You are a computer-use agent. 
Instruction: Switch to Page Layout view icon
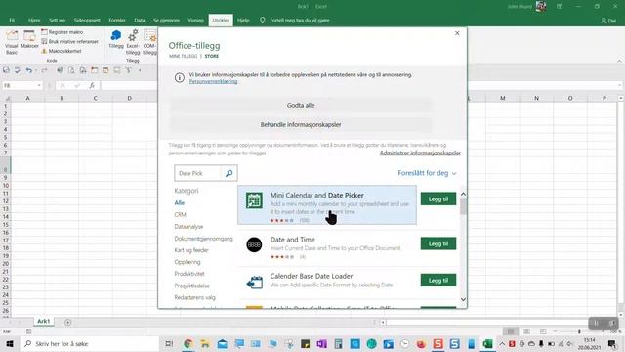pos(526,331)
